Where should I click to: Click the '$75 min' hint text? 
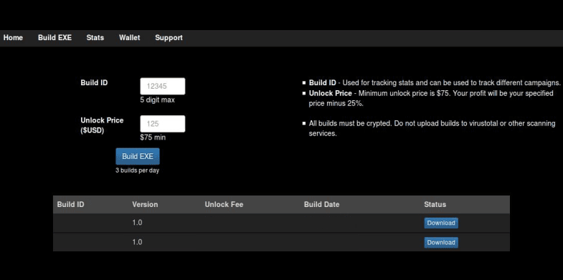pos(153,137)
